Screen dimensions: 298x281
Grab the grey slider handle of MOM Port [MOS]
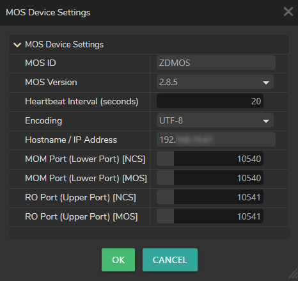(x=166, y=178)
